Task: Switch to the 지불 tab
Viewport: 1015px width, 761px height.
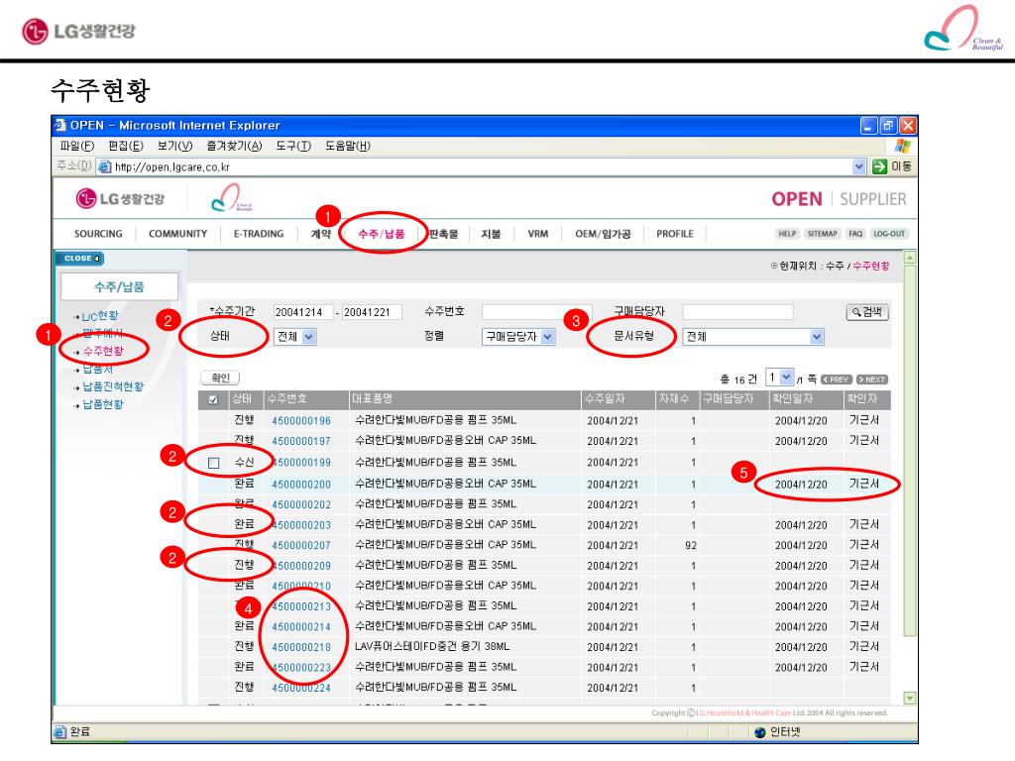Action: pos(491,234)
